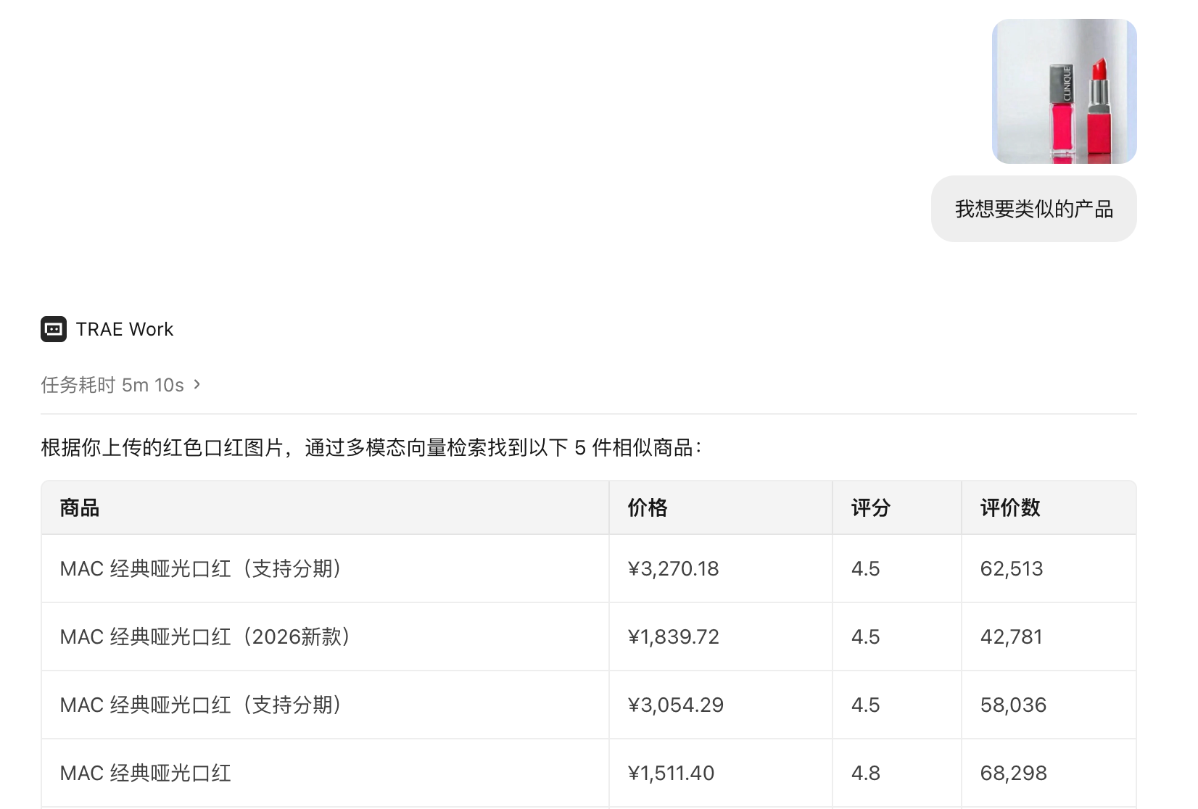Select the product name in the ¥3,054.29 row
The image size is (1198, 809).
point(201,705)
